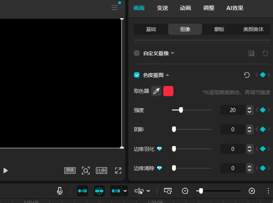Reset the 自定义抠像 settings

point(265,53)
